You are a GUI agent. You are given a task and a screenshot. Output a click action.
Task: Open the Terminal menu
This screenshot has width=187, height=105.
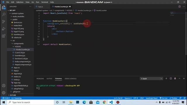point(44,2)
